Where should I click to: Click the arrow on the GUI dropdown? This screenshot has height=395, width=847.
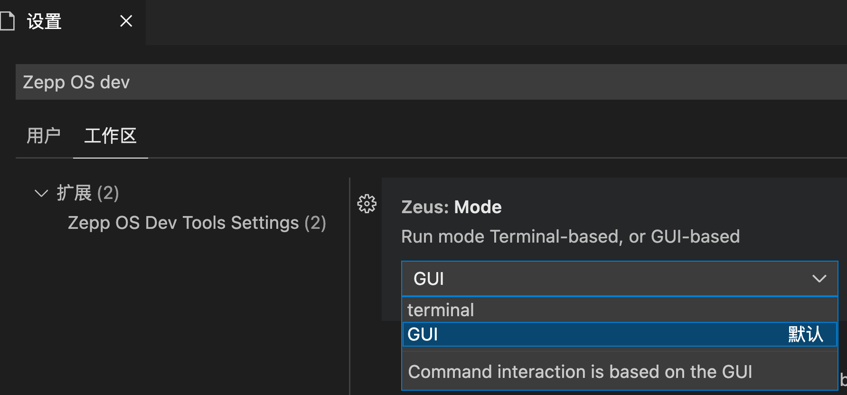(x=819, y=279)
